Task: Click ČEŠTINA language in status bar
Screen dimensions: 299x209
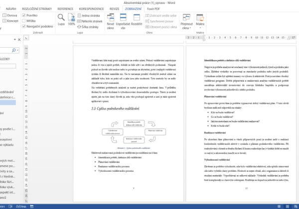Action: [21, 207]
